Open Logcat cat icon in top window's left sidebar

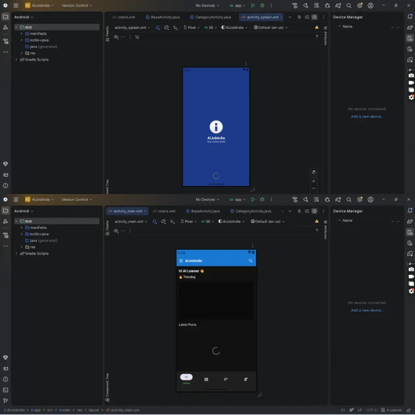point(6,175)
